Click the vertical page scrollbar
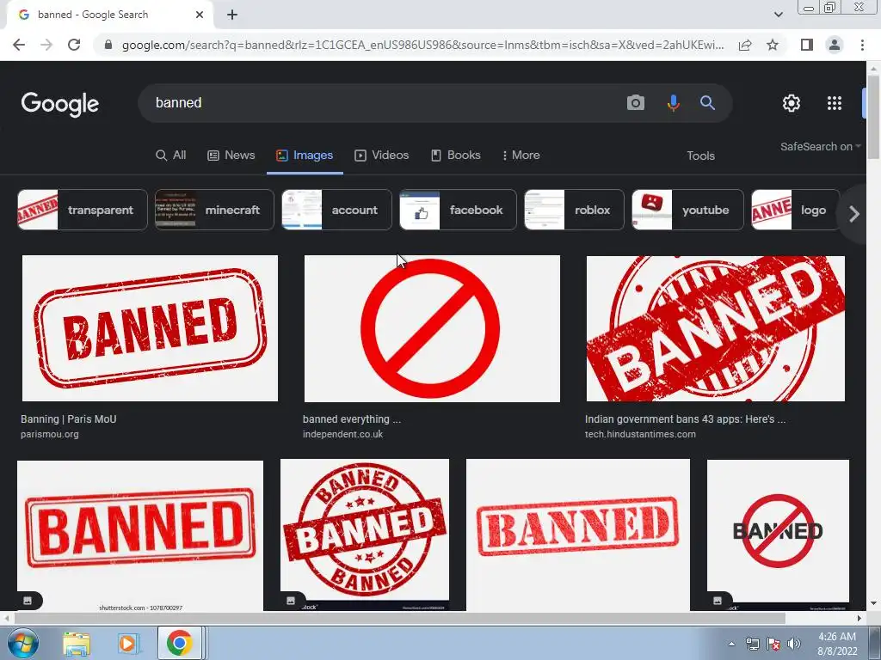Screen dimensions: 881x660 point(873,117)
